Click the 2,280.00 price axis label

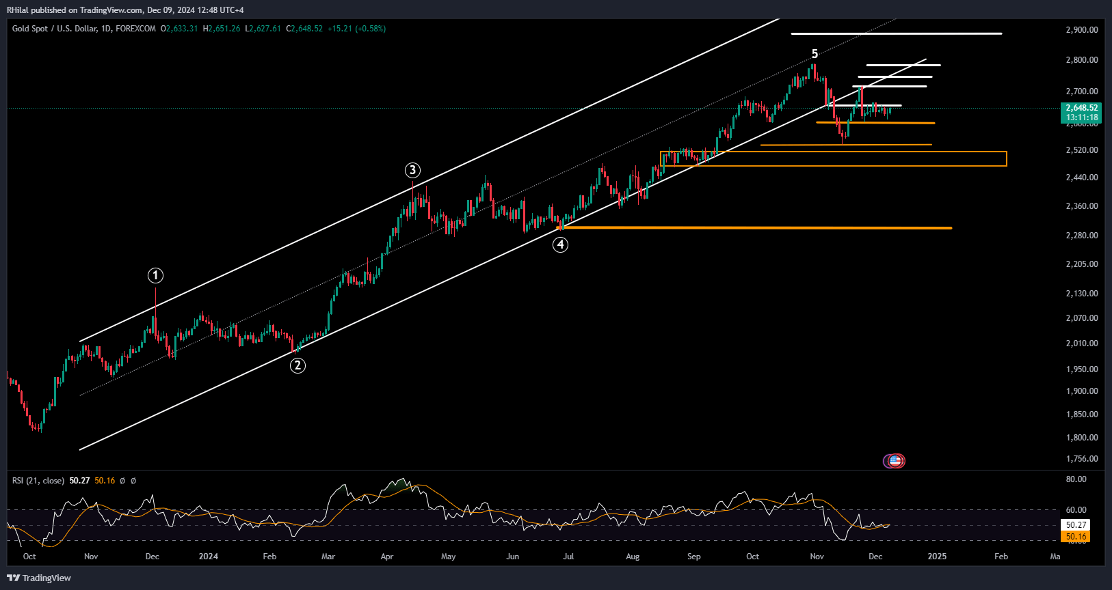click(1082, 236)
